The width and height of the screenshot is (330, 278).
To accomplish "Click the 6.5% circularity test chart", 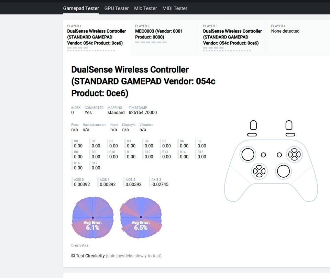I will point(141,218).
